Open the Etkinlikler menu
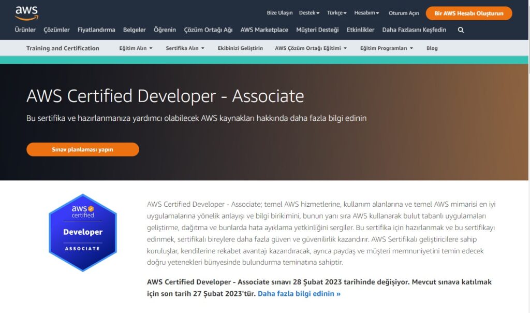530x313 pixels. coord(360,30)
